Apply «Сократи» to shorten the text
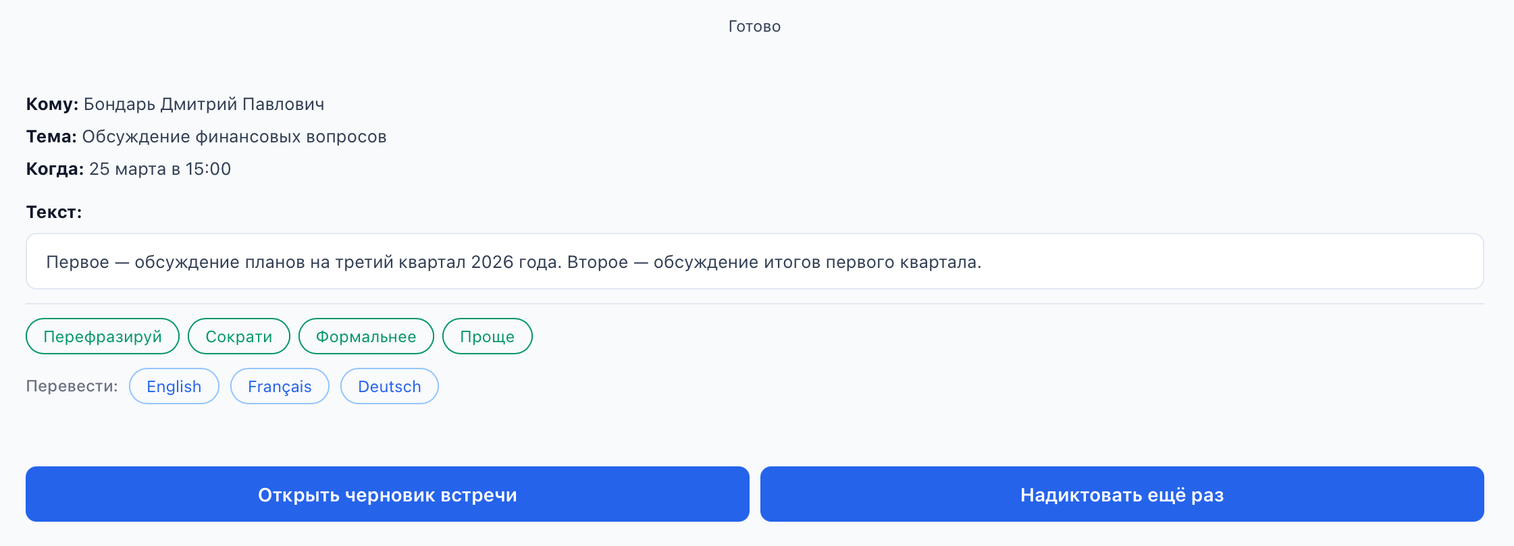This screenshot has width=1514, height=546. 238,336
